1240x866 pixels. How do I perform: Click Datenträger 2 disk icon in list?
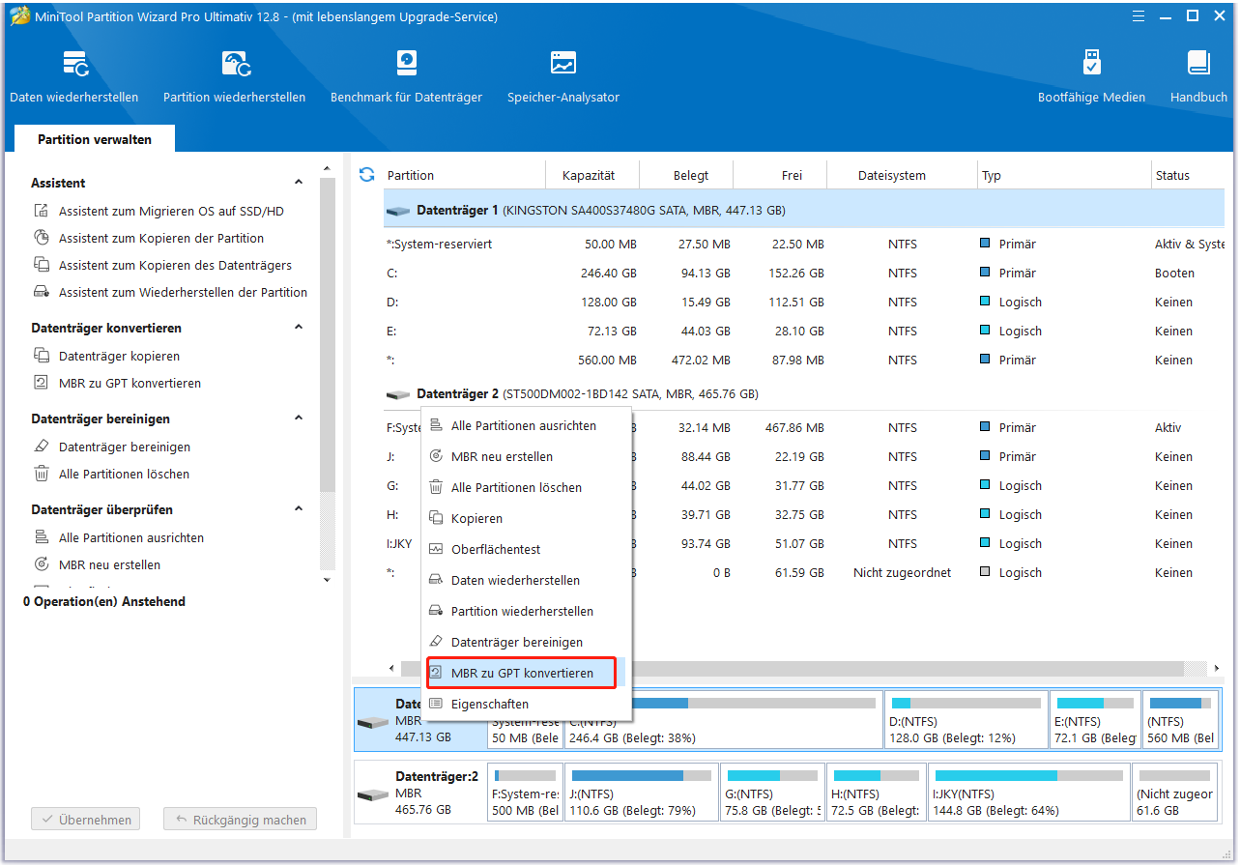[x=398, y=394]
